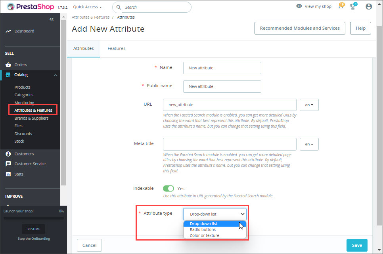This screenshot has width=383, height=254.
Task: Click the Customers person icon
Action: tap(8, 154)
